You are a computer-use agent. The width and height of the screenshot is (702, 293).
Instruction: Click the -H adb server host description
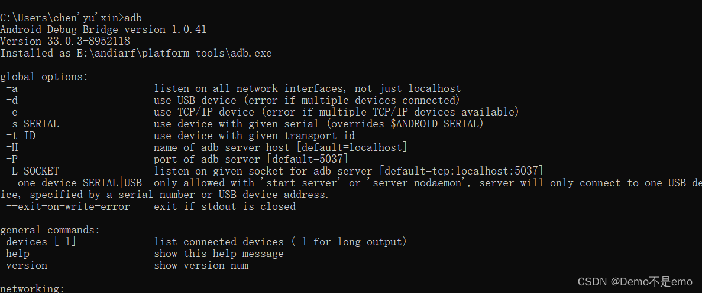280,147
